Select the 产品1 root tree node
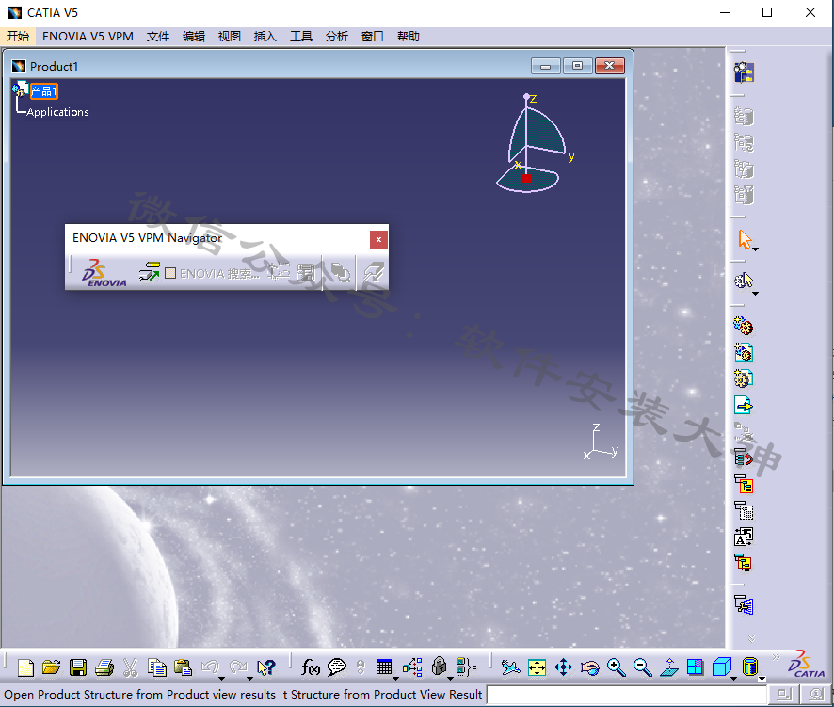 click(43, 91)
